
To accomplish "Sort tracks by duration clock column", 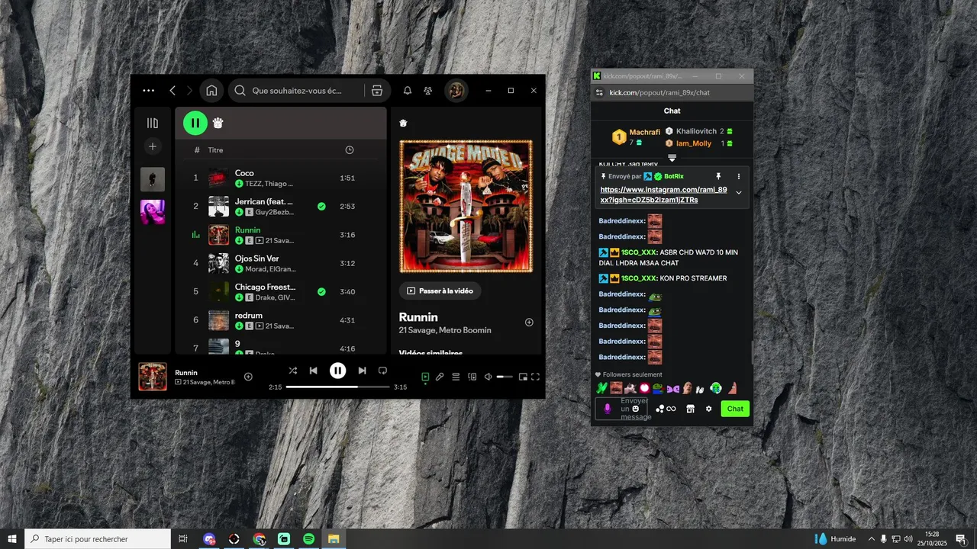I will click(350, 150).
